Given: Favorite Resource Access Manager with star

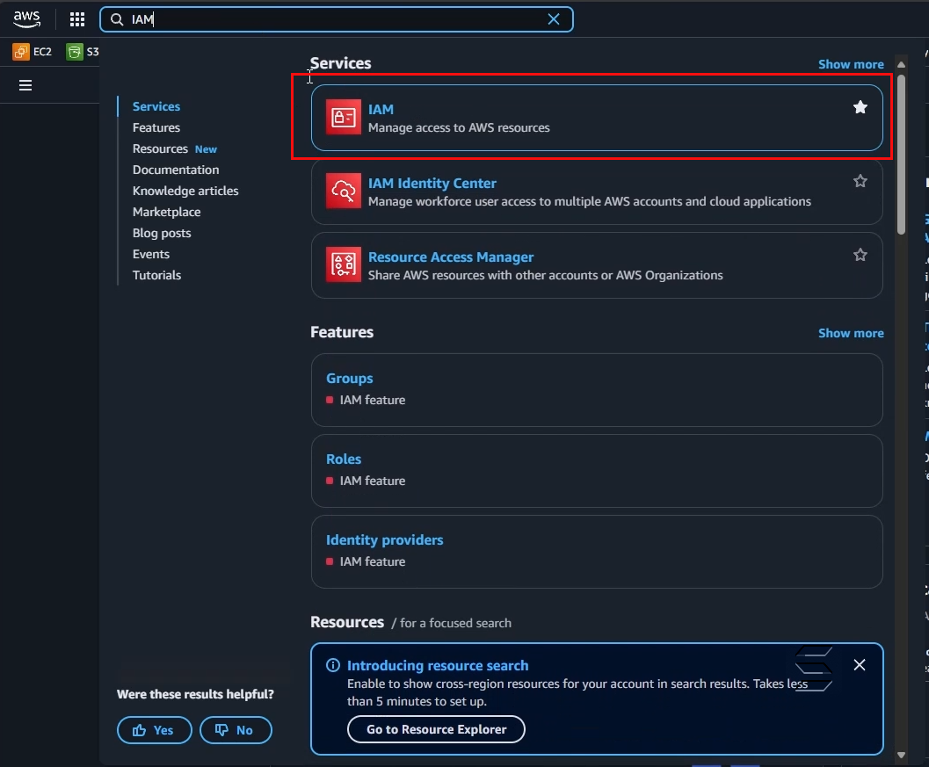Looking at the screenshot, I should (x=860, y=255).
